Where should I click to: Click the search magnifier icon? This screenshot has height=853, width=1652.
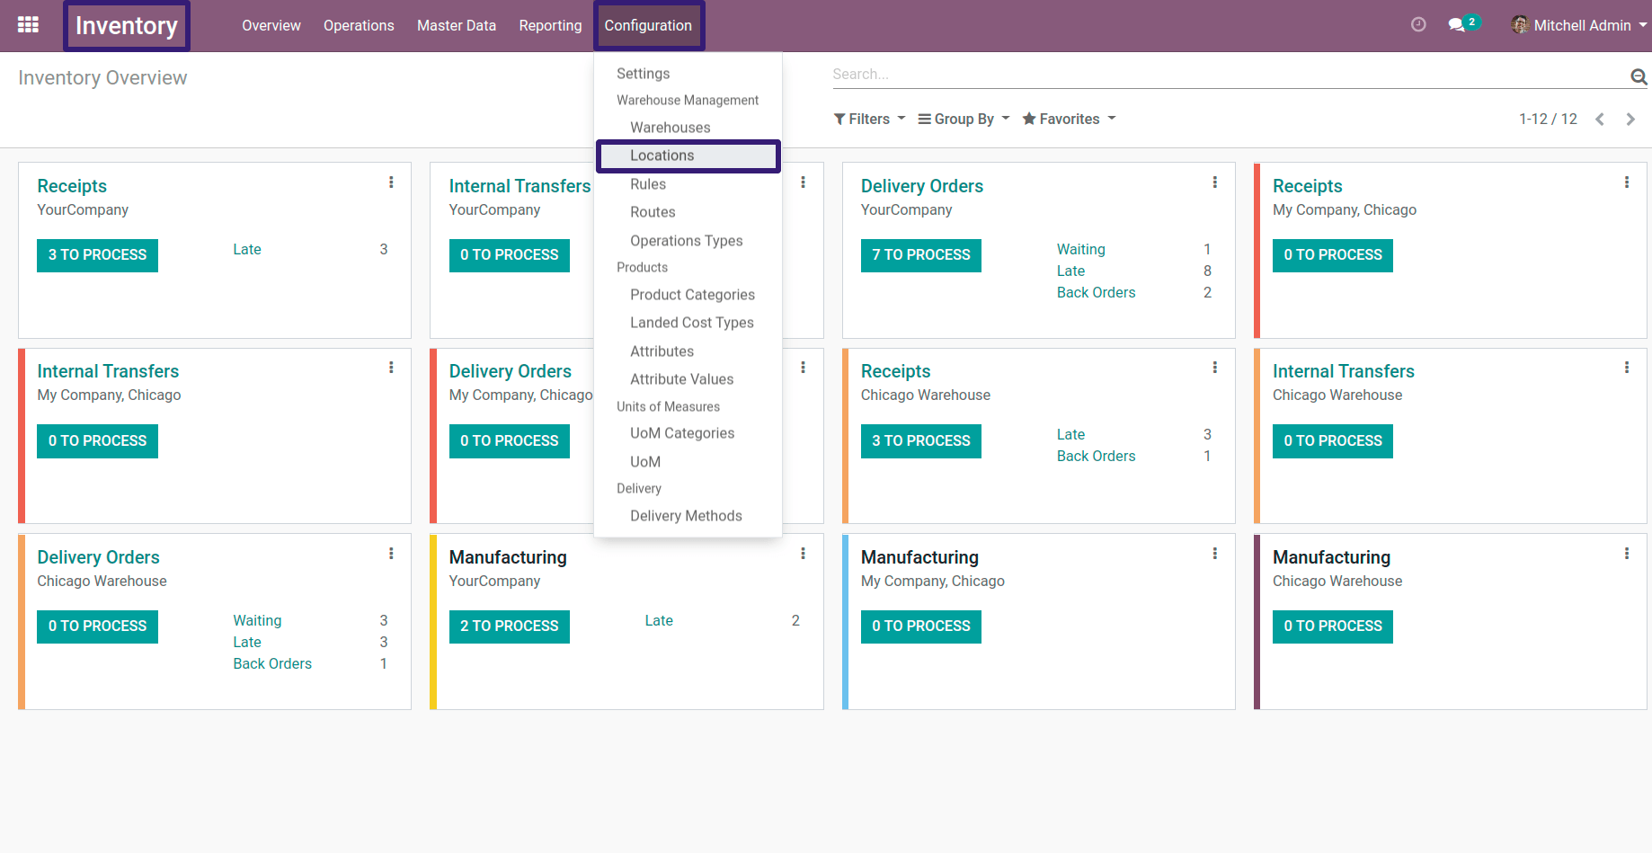1639,77
